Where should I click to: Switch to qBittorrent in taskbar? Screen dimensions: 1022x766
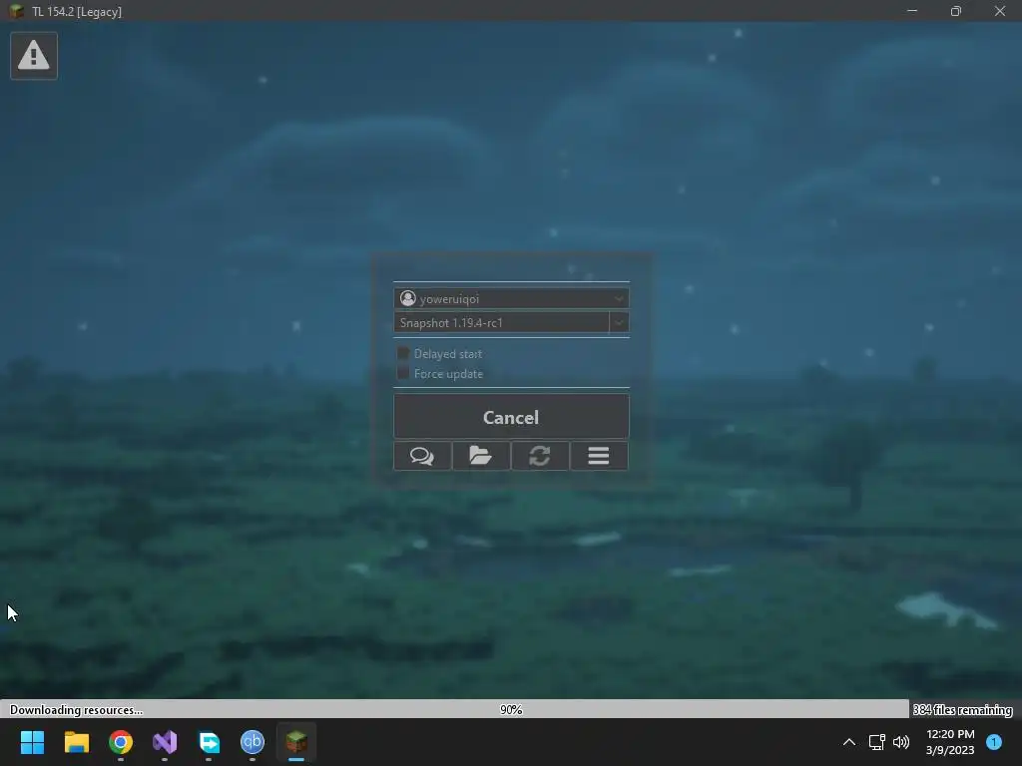(253, 742)
